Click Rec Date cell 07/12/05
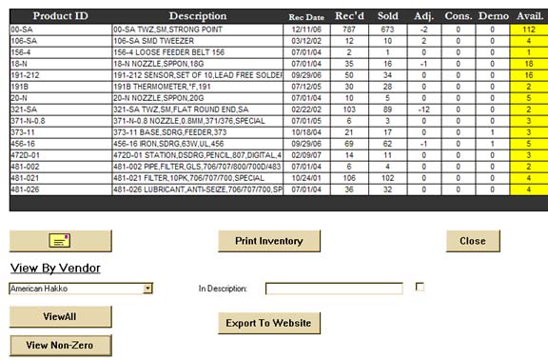548x360 pixels. point(306,87)
